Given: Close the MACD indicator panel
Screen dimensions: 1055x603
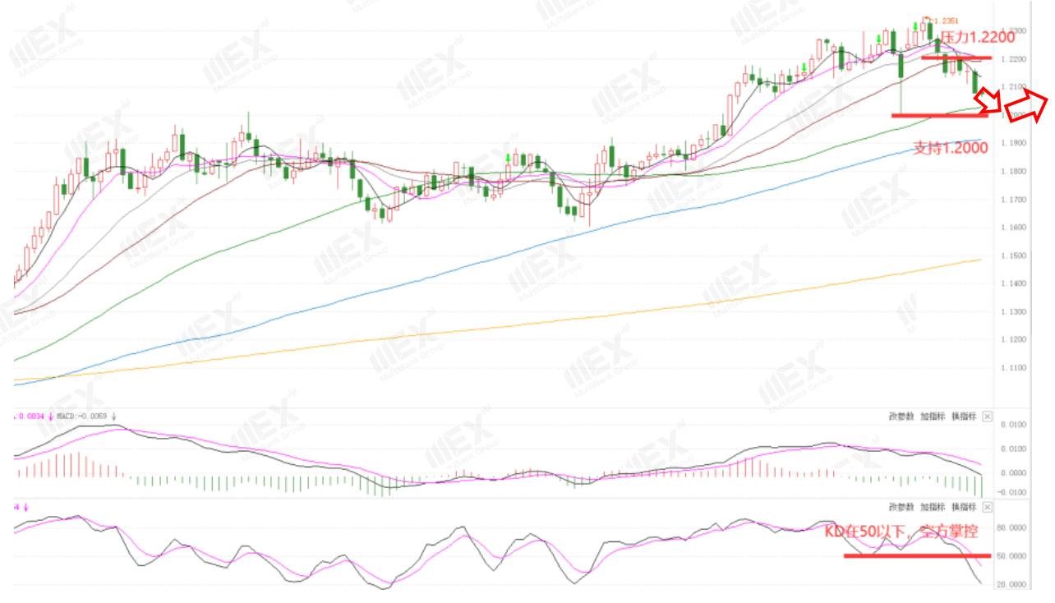Looking at the screenshot, I should 987,417.
